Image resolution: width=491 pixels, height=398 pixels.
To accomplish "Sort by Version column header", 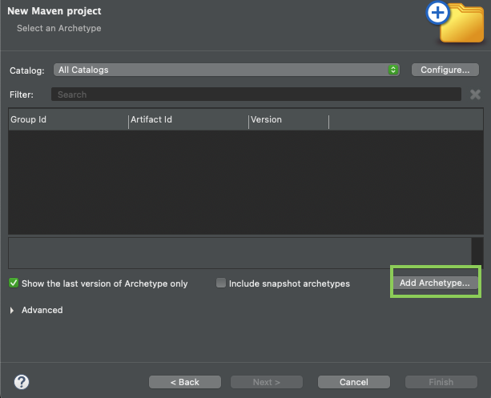I will [x=288, y=119].
